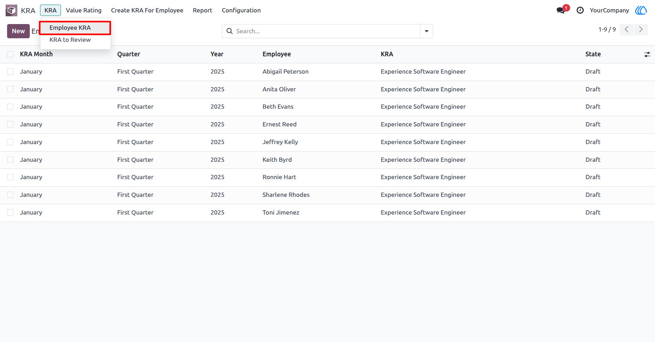The image size is (655, 342).
Task: Sort by the Year column header
Action: pyautogui.click(x=217, y=54)
